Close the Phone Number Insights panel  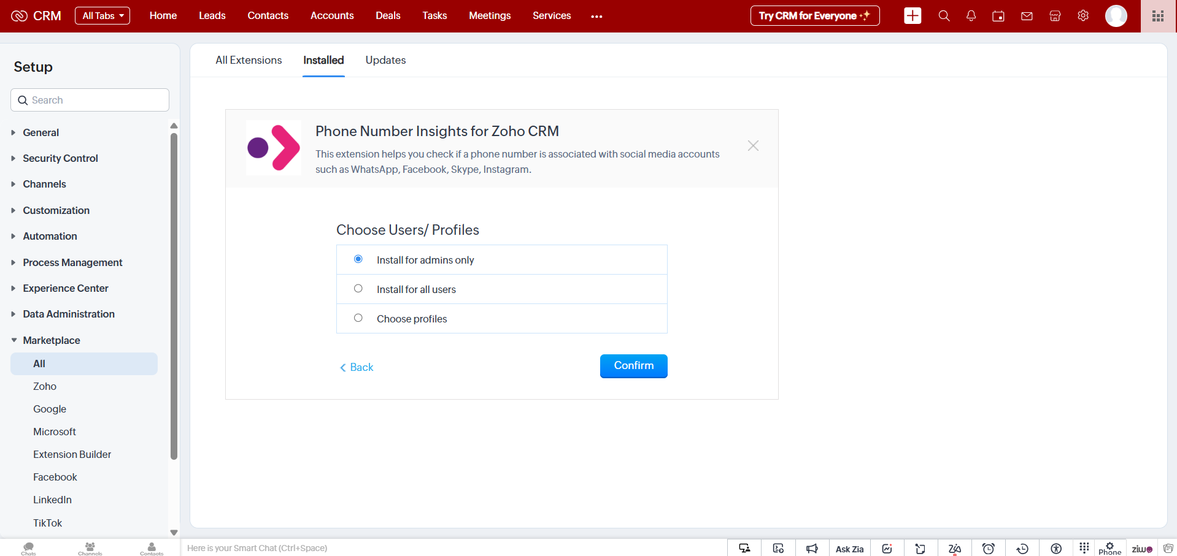coord(753,146)
